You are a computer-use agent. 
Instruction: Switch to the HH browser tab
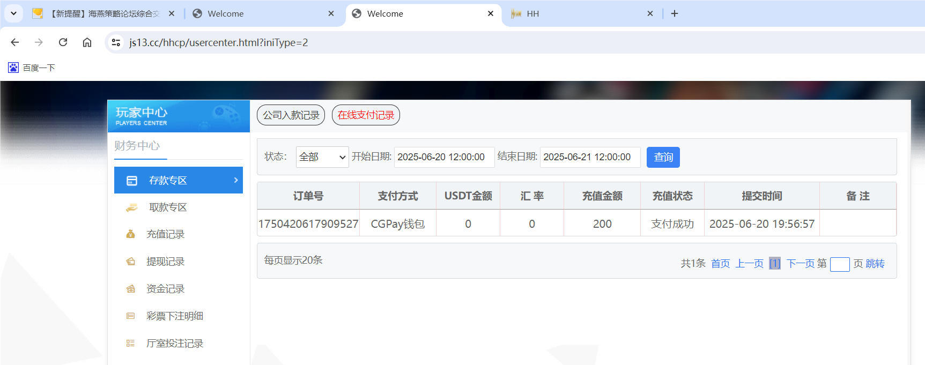pyautogui.click(x=582, y=13)
